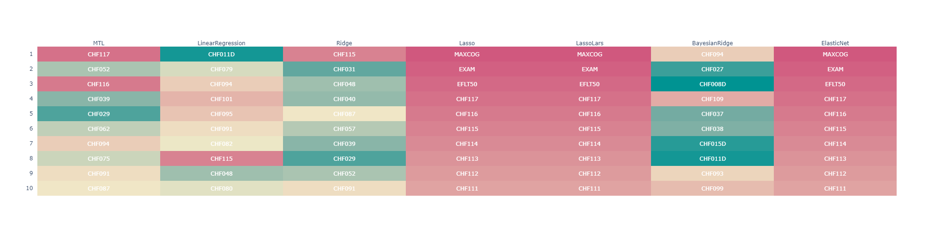934x233 pixels.
Task: Select the CHF115 cell under LinearRegression
Action: 221,158
